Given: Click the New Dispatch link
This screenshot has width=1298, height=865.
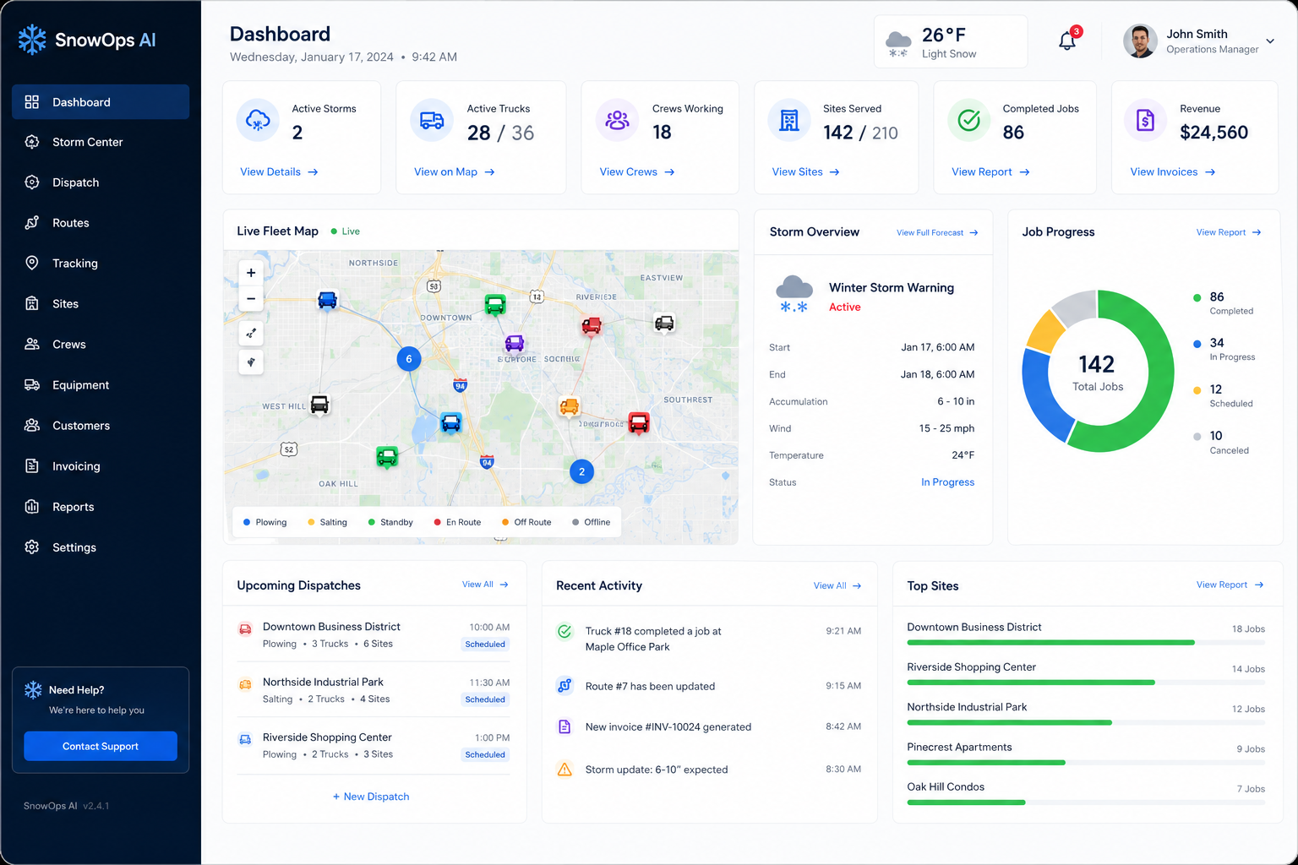Looking at the screenshot, I should coord(371,797).
